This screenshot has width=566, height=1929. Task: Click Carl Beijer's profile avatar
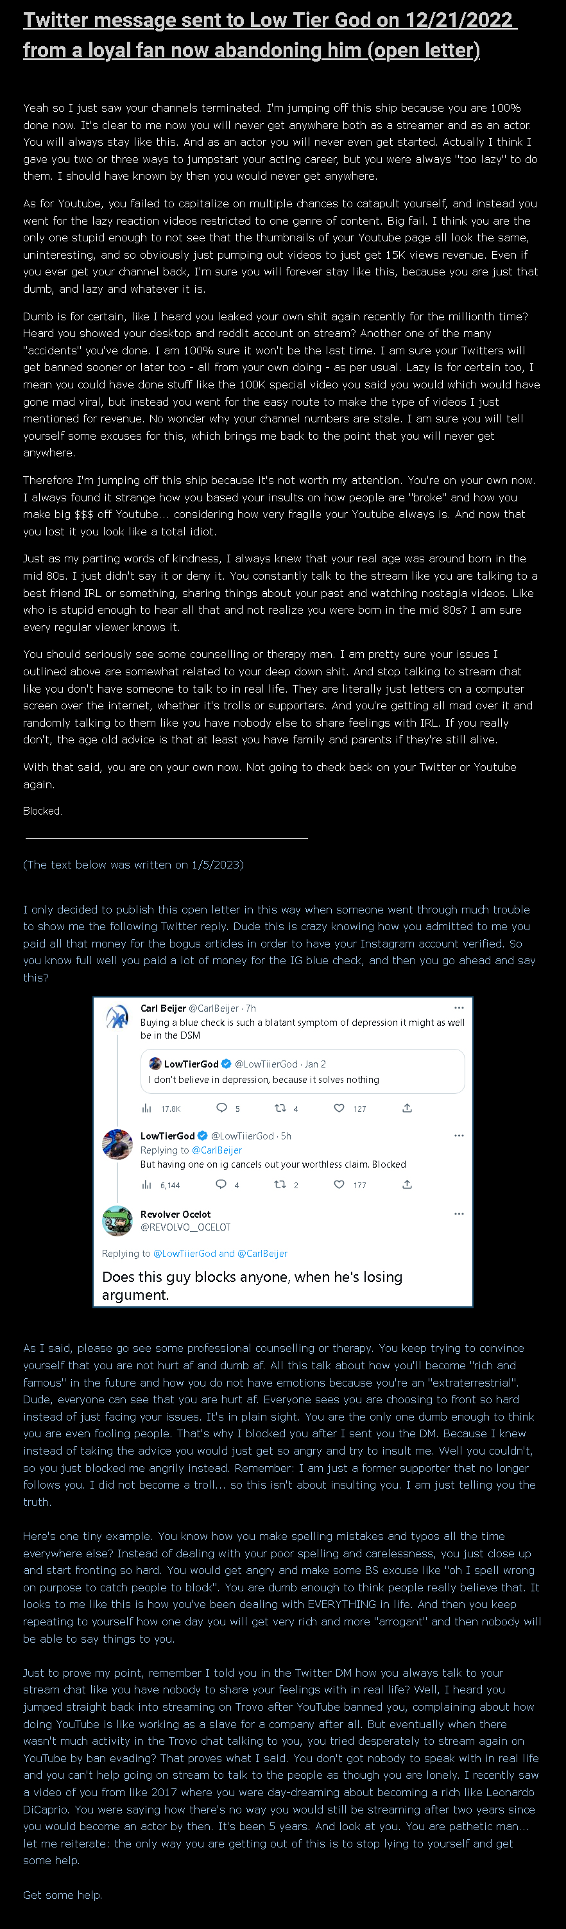pos(117,1016)
